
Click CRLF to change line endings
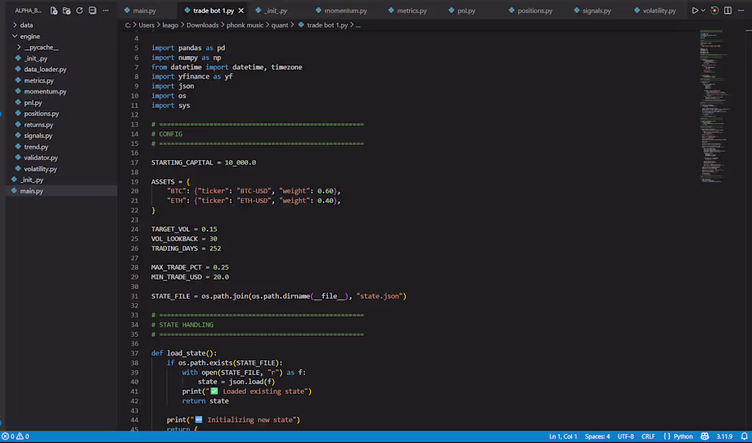point(648,436)
